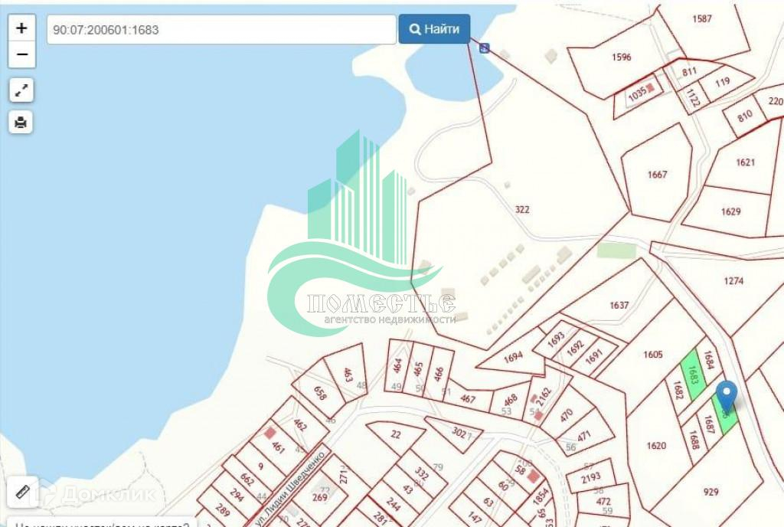Click parcel 1667
This screenshot has height=527, width=784.
coord(657,175)
